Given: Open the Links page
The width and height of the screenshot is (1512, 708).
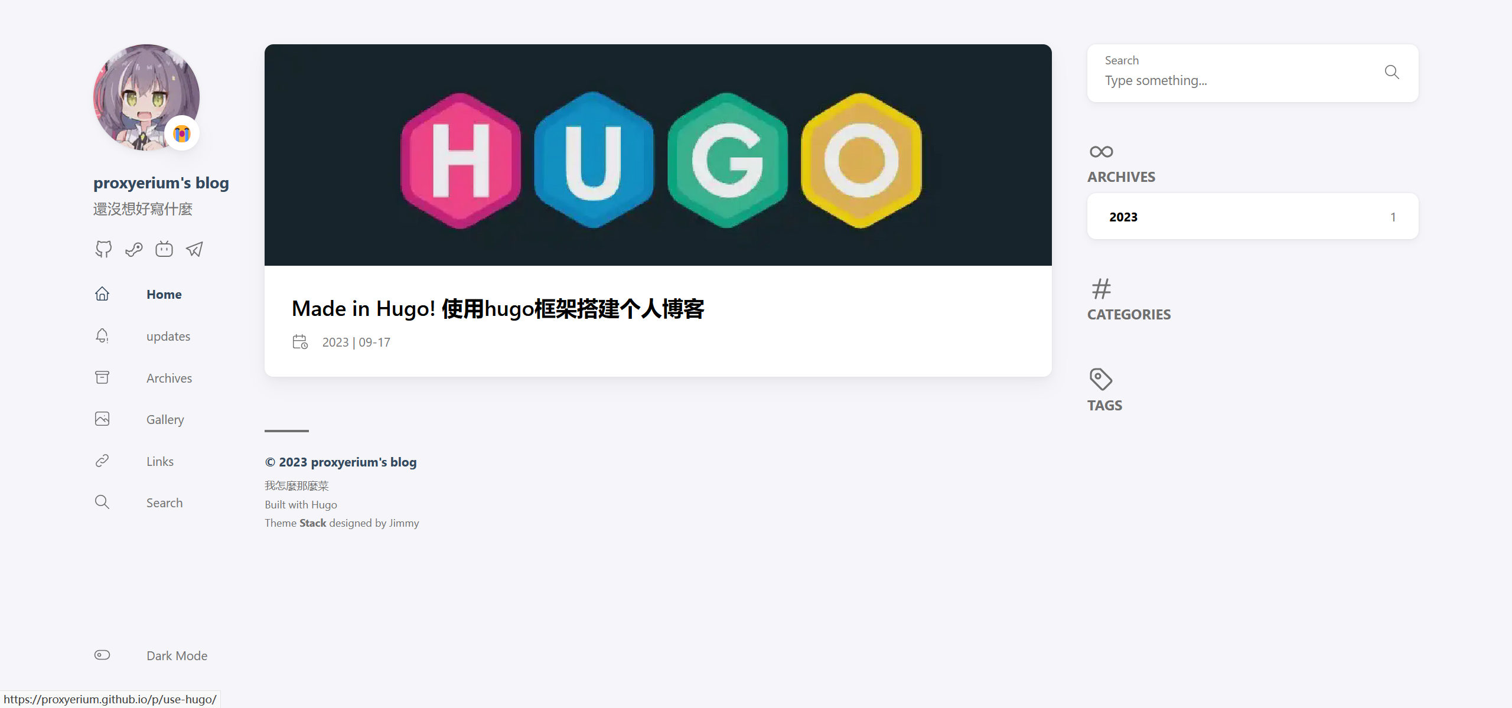Looking at the screenshot, I should [x=159, y=461].
